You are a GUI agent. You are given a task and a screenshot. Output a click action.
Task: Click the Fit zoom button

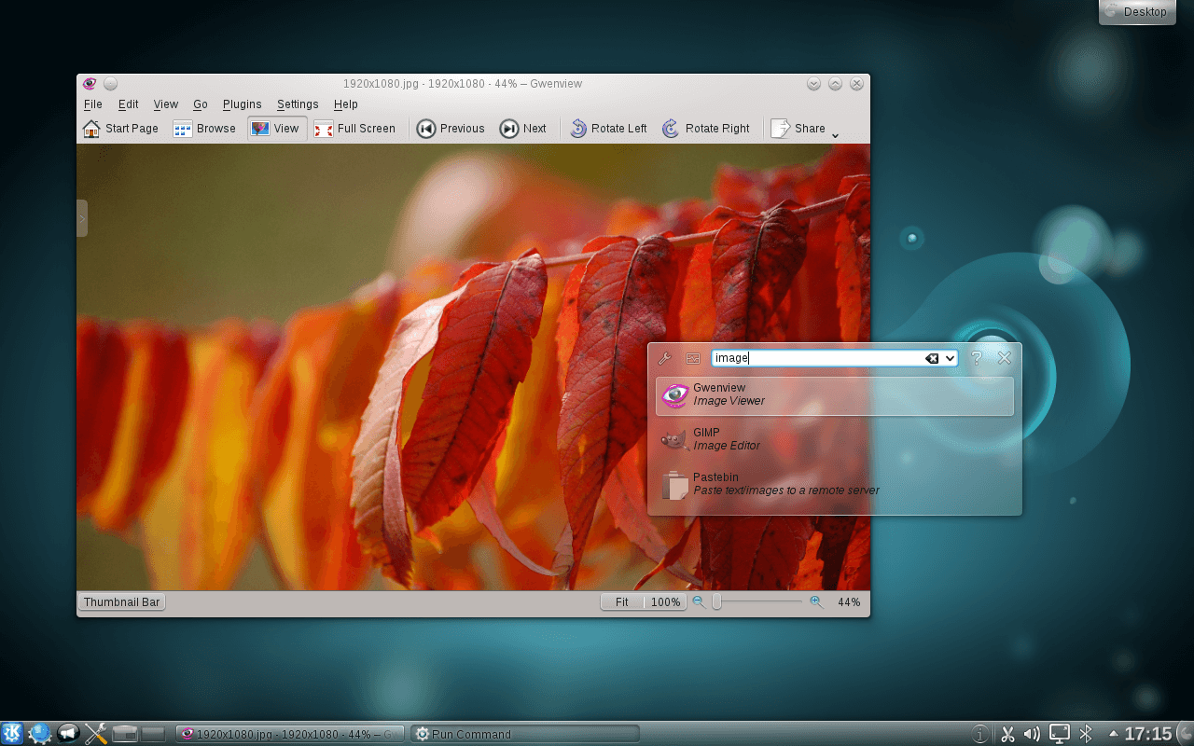point(620,601)
